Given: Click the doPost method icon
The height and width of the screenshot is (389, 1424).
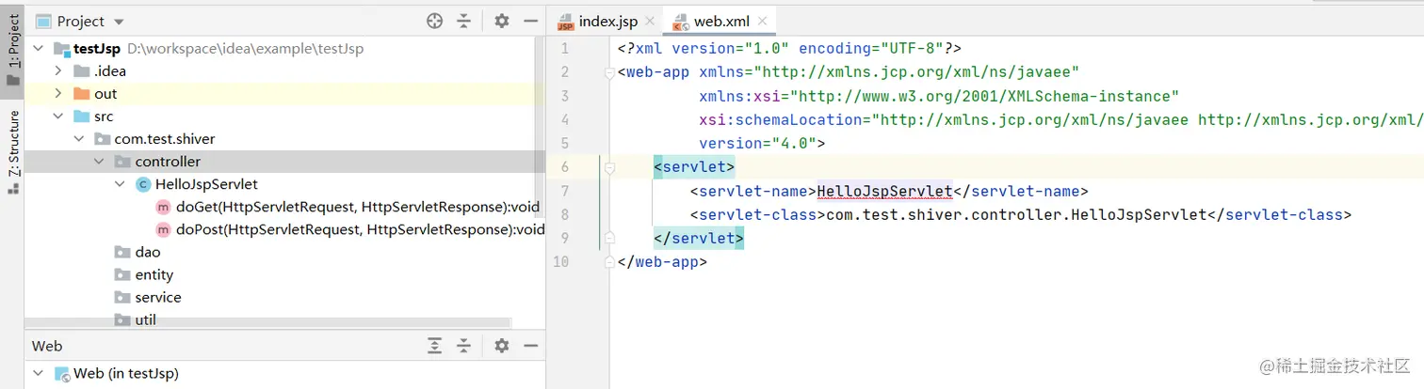Looking at the screenshot, I should (x=164, y=229).
